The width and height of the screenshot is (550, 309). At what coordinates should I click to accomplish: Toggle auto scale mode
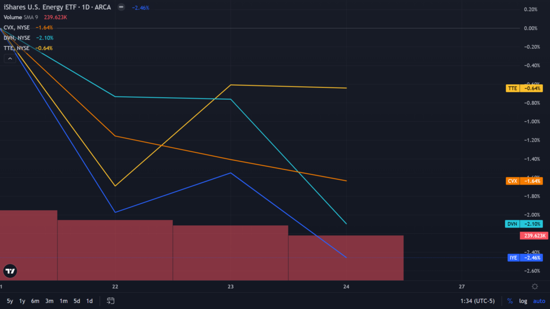coord(538,301)
